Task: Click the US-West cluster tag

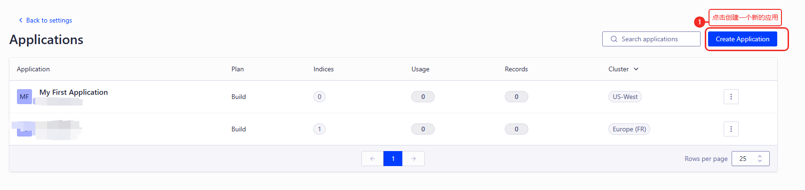Action: pos(625,97)
